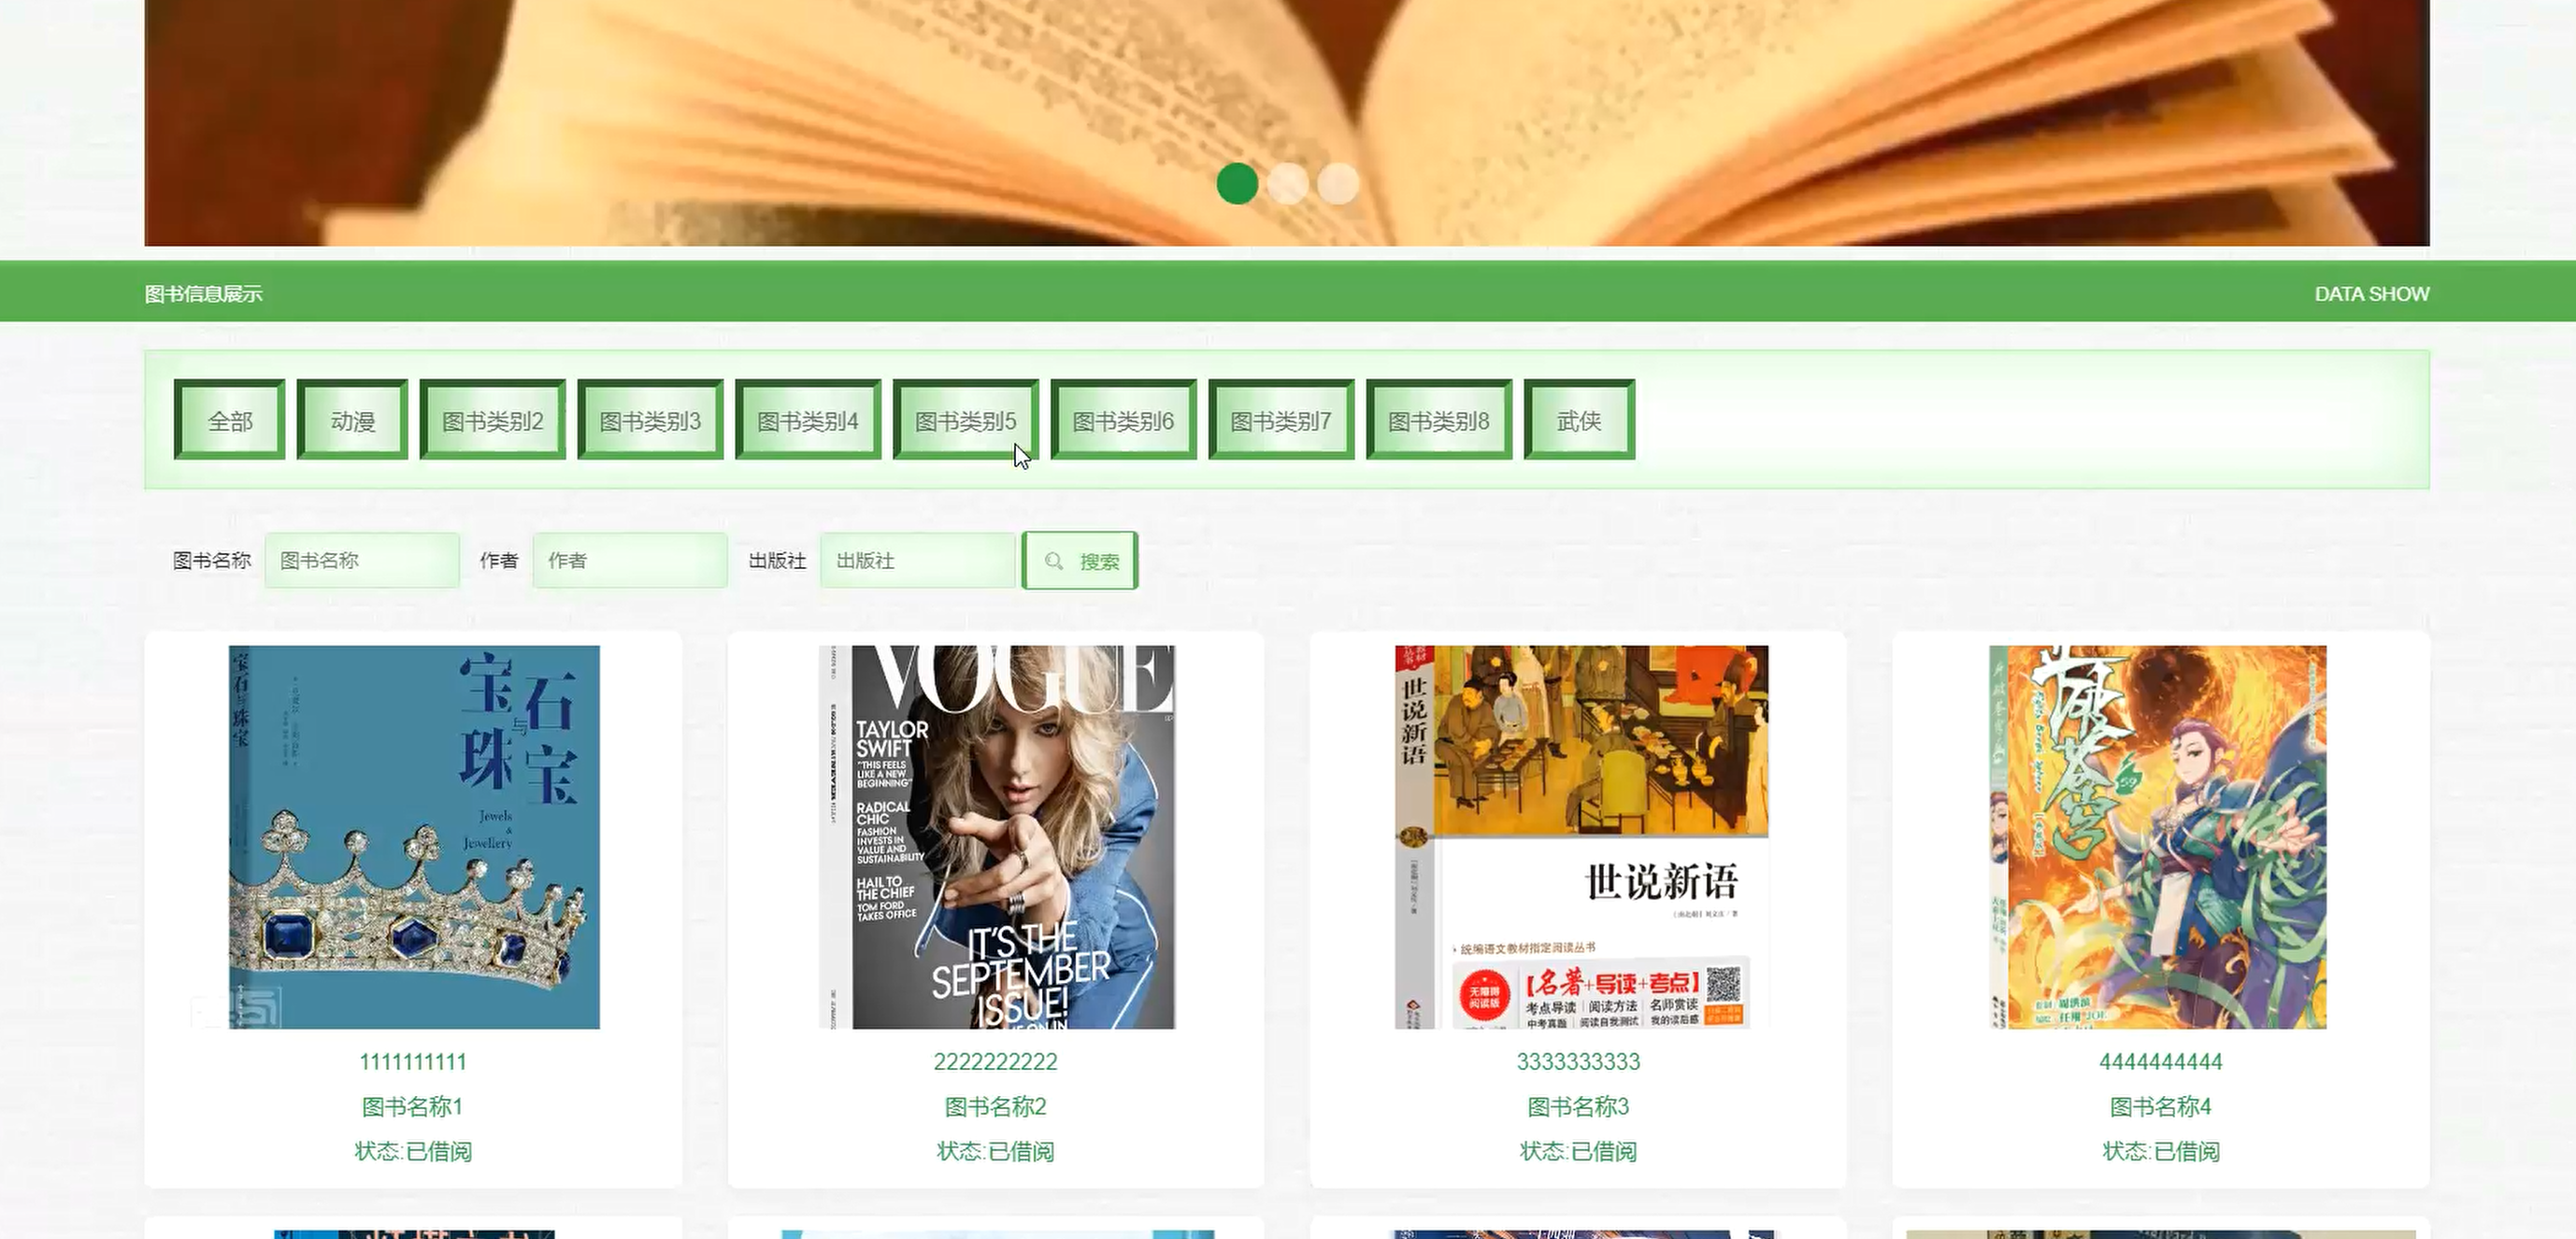2576x1239 pixels.
Task: Click the book number 4444444444
Action: (2161, 1062)
